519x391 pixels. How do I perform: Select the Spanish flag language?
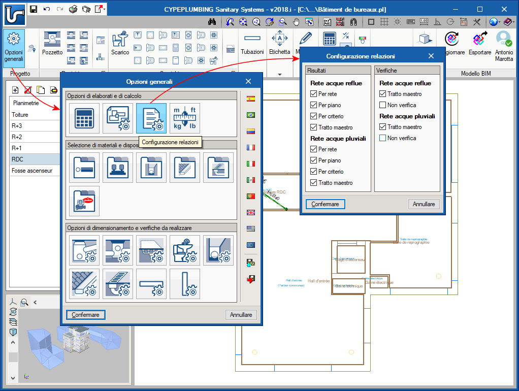click(x=251, y=99)
